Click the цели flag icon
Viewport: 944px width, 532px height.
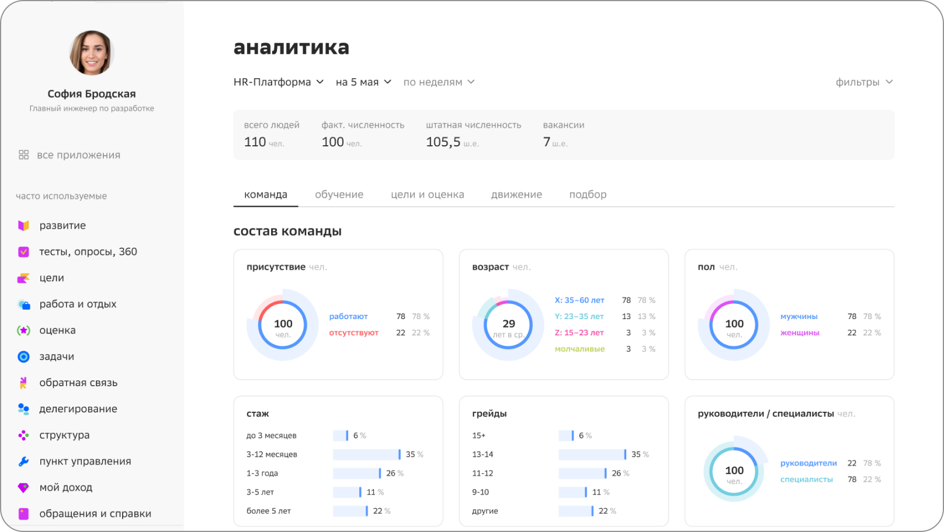[x=23, y=278]
